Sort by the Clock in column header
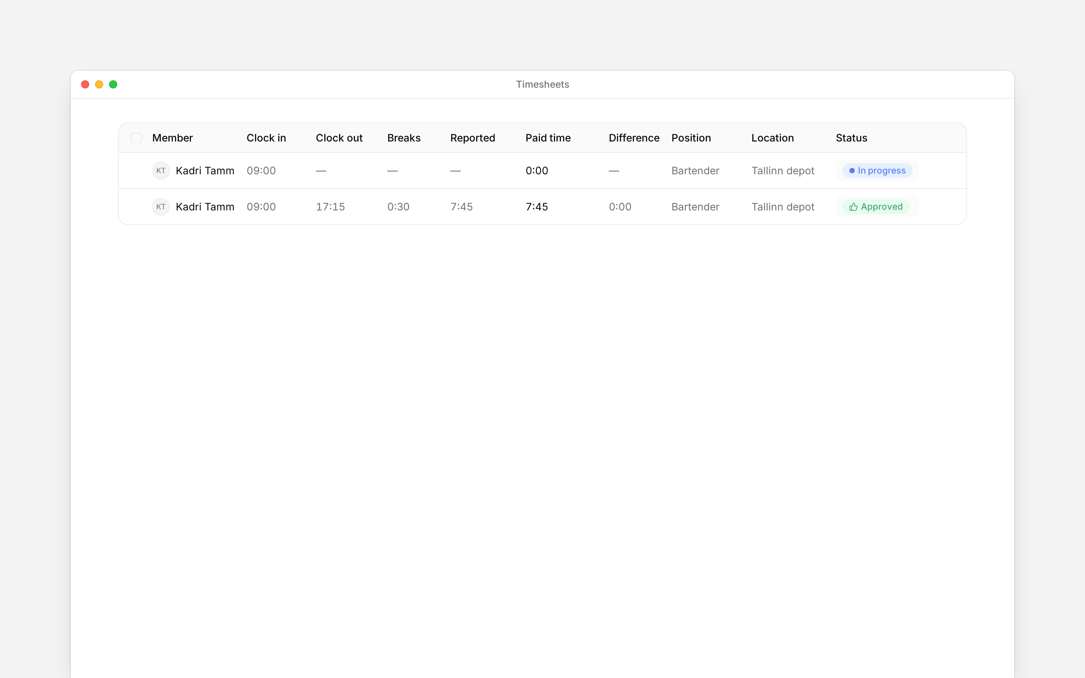This screenshot has width=1085, height=678. click(266, 138)
